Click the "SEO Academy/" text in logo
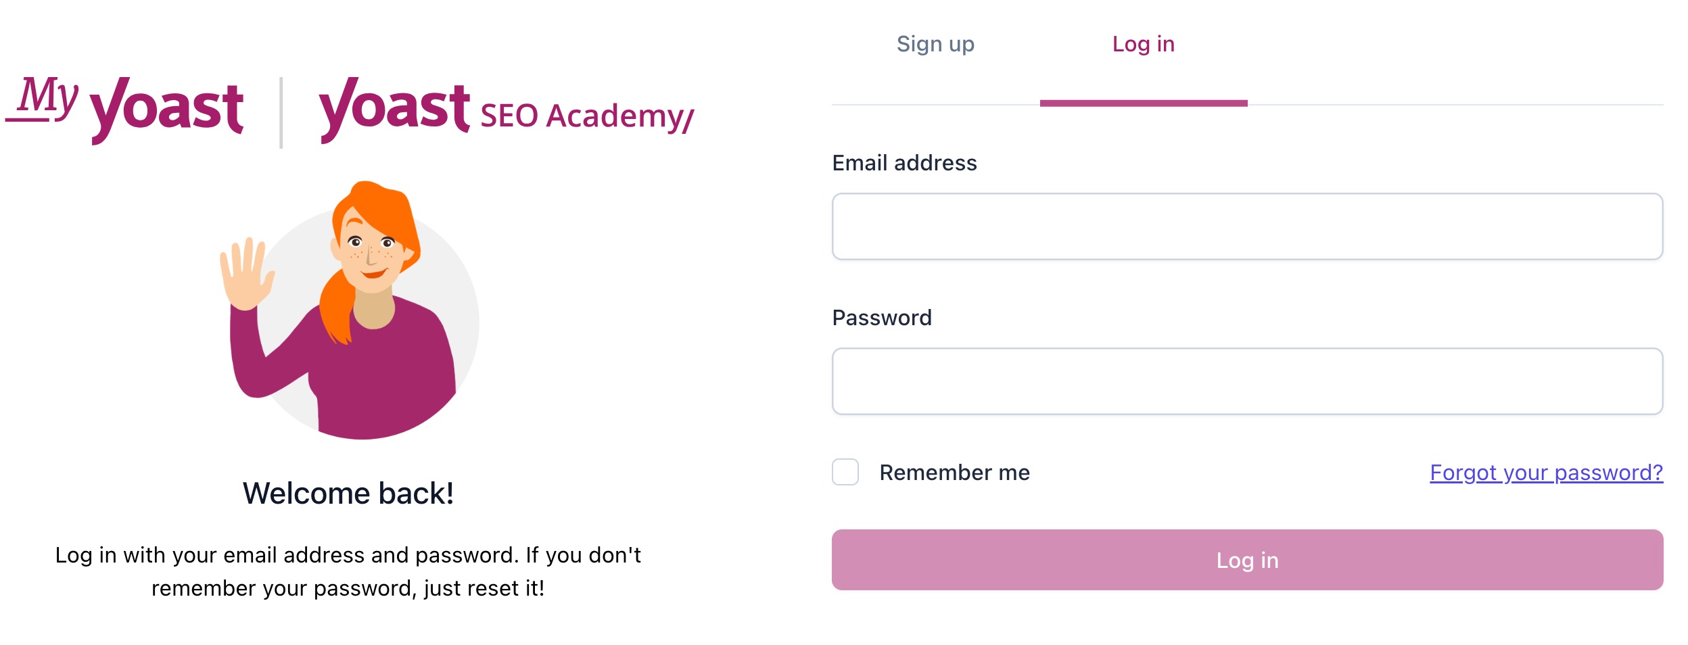 pos(587,116)
